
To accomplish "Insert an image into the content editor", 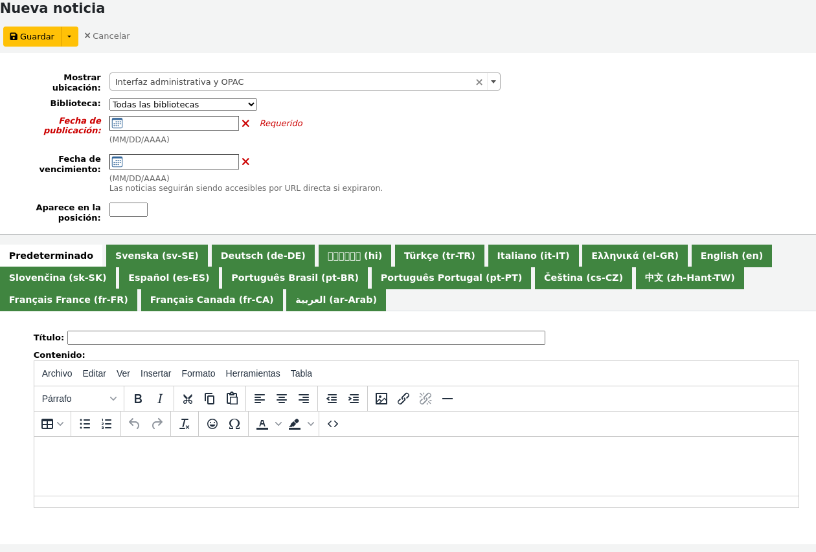I will click(381, 399).
